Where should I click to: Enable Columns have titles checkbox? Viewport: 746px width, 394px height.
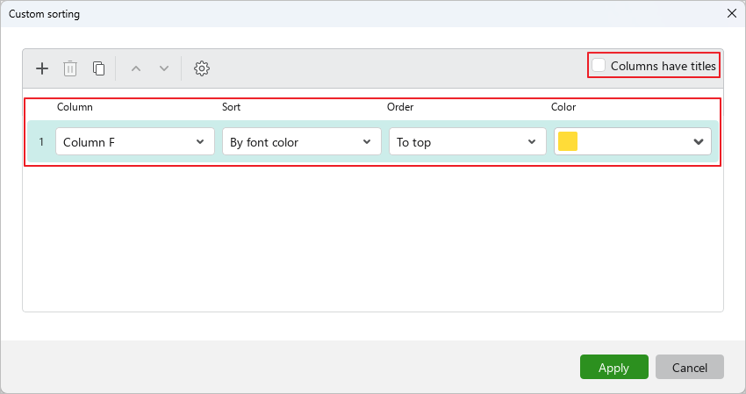coord(599,65)
